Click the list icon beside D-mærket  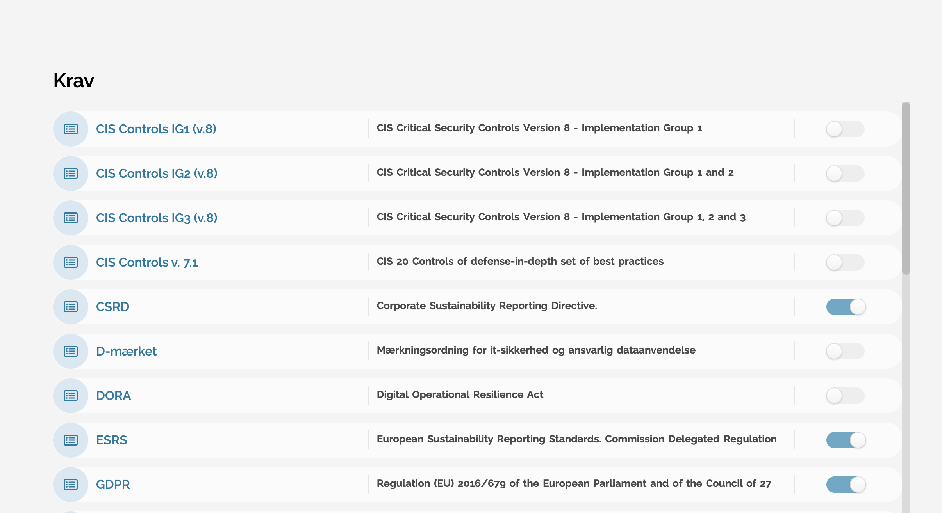[x=71, y=351]
